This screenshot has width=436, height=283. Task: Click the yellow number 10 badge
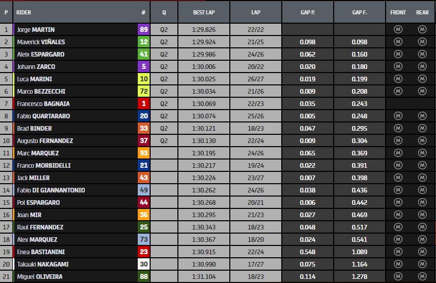pyautogui.click(x=143, y=79)
